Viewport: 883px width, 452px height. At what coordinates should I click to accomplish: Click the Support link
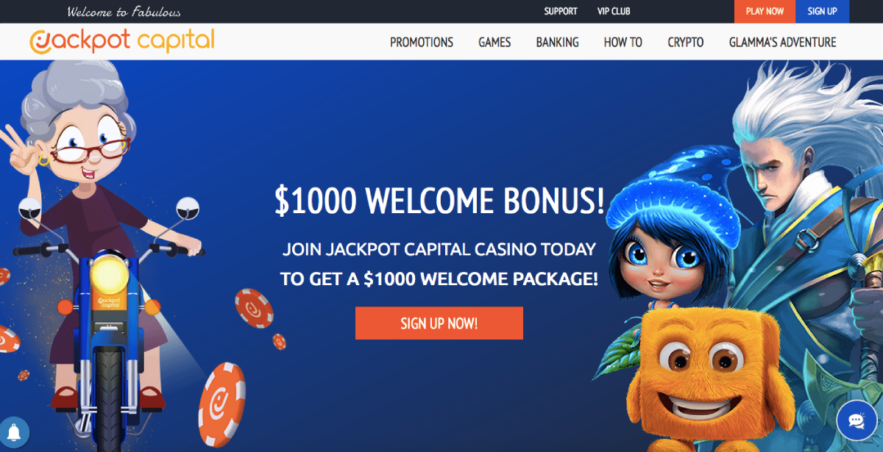point(561,11)
